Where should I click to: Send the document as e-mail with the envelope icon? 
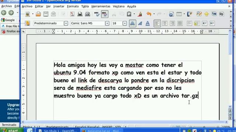53,14
